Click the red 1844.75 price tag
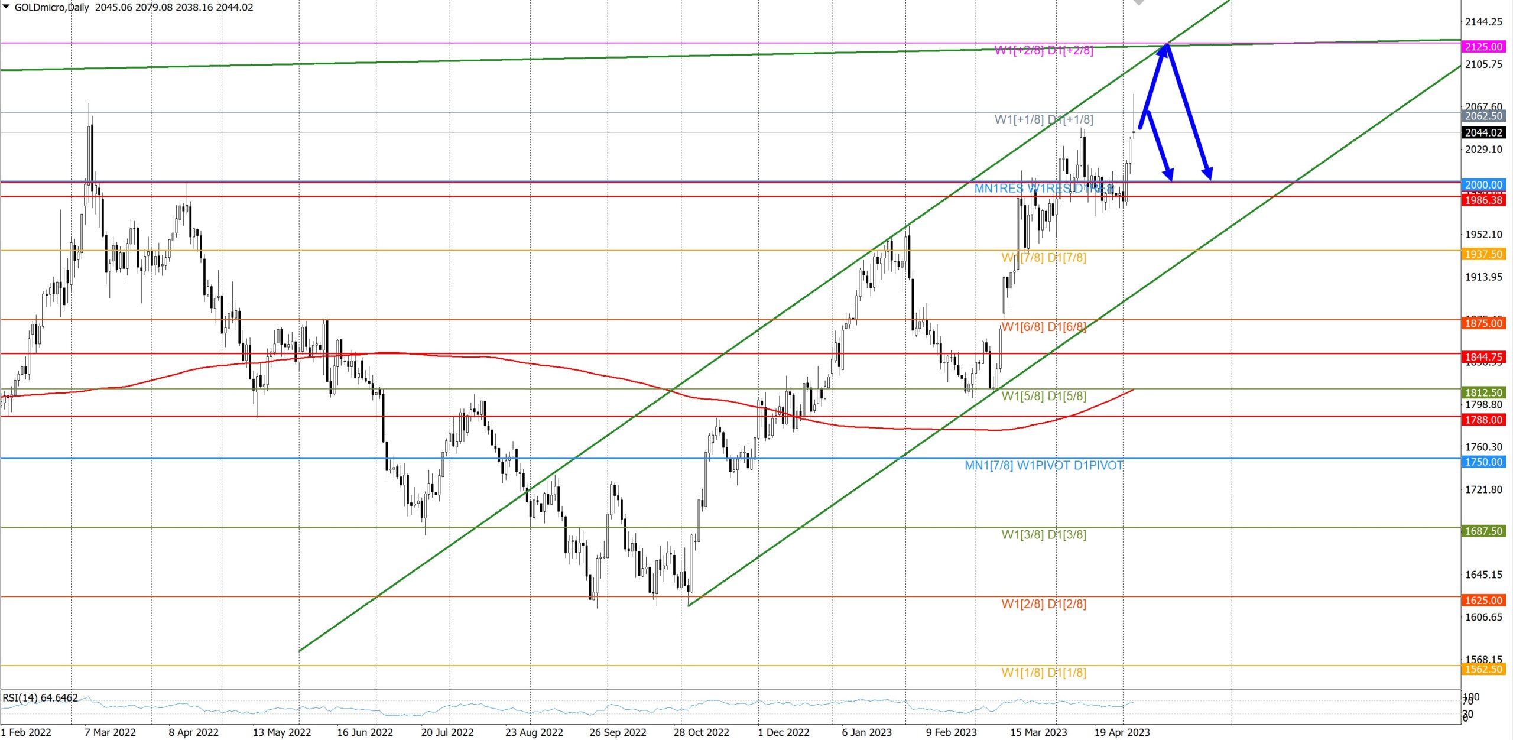1513x740 pixels. click(1483, 357)
